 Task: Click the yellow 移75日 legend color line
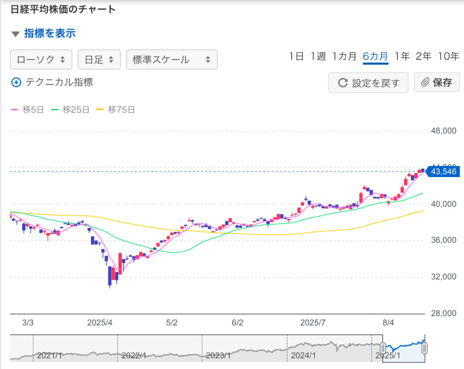coord(100,110)
